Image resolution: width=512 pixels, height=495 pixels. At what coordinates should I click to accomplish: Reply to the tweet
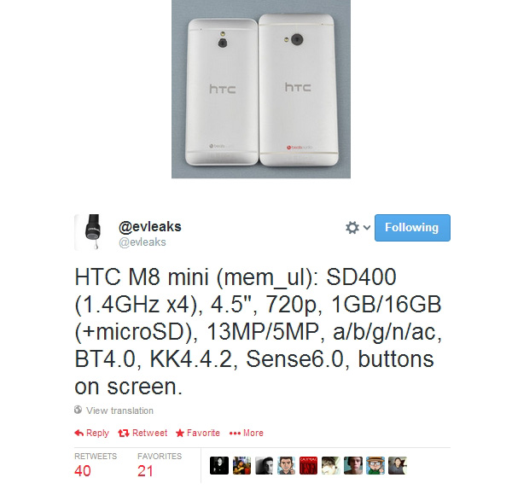pyautogui.click(x=91, y=433)
